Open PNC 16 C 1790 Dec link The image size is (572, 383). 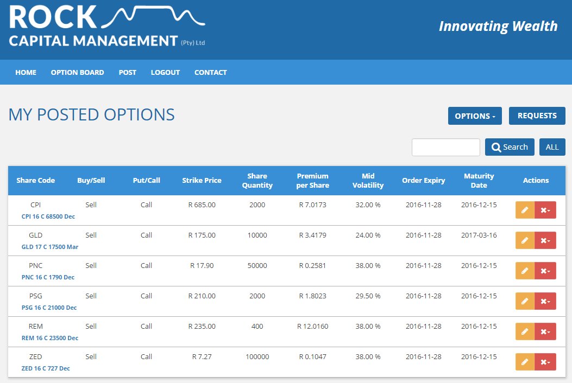pos(48,277)
